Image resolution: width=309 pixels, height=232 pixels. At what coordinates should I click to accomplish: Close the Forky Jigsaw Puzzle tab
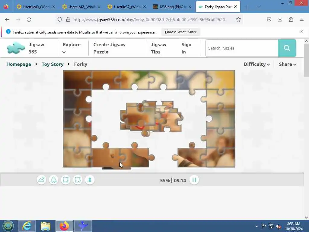pyautogui.click(x=235, y=7)
